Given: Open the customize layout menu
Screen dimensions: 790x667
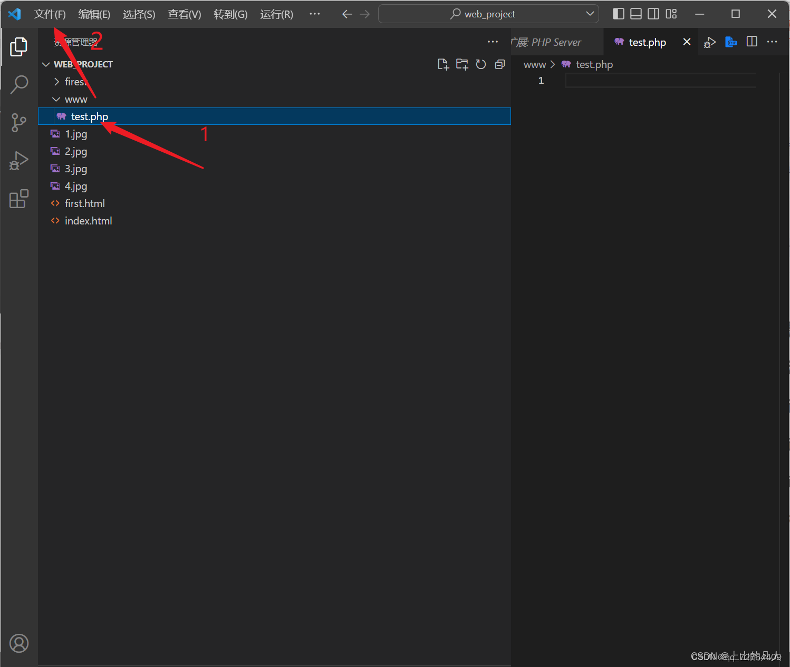Looking at the screenshot, I should click(x=671, y=14).
